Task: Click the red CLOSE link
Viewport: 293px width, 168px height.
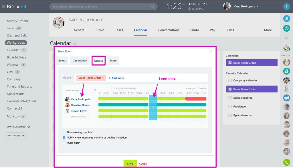Action: [143, 164]
